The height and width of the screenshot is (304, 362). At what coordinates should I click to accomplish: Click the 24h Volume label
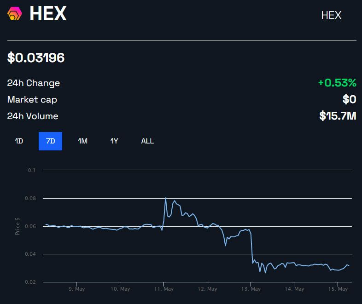tap(33, 116)
